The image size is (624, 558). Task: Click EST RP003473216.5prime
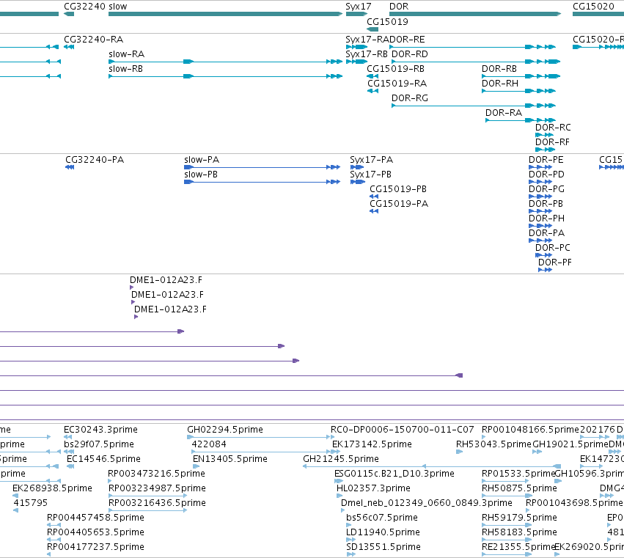111,481
